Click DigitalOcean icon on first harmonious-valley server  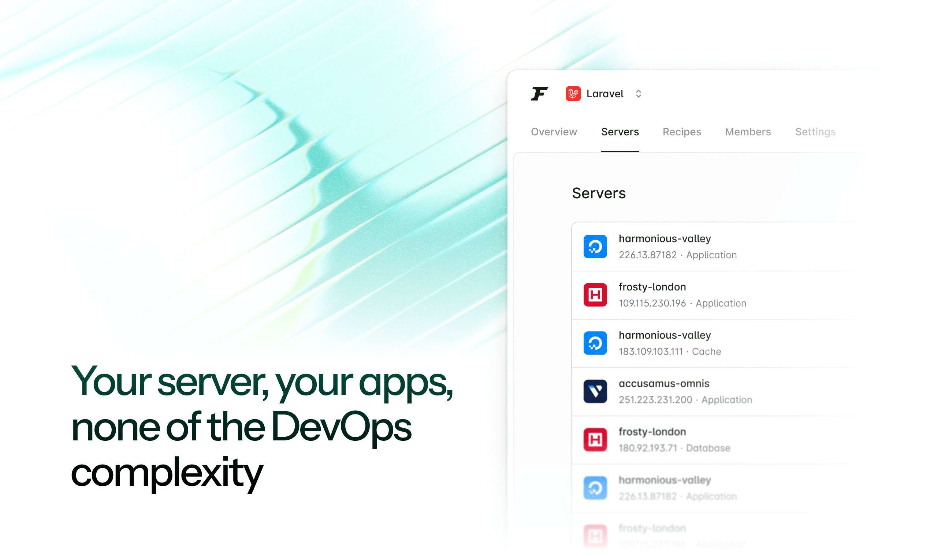[595, 247]
